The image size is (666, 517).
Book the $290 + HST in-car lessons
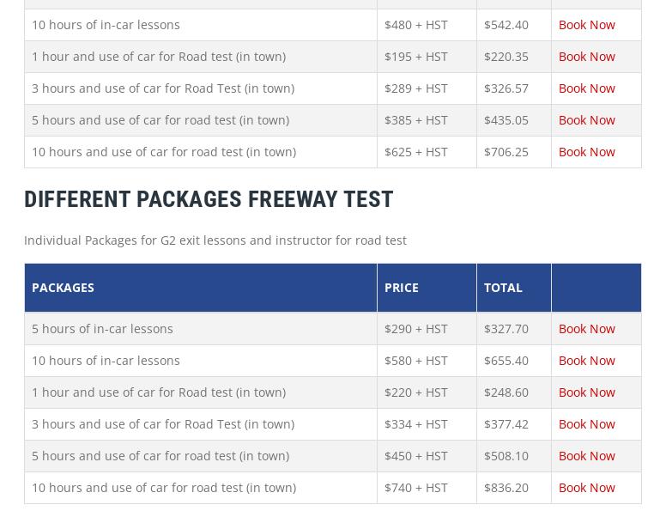click(x=586, y=329)
